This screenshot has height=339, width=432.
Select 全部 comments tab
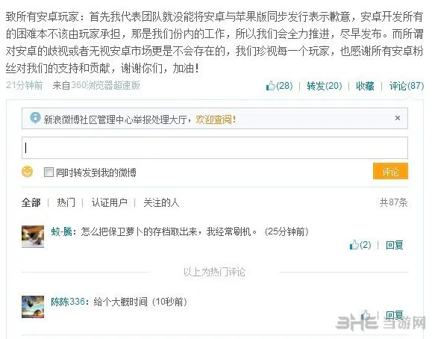coord(31,203)
